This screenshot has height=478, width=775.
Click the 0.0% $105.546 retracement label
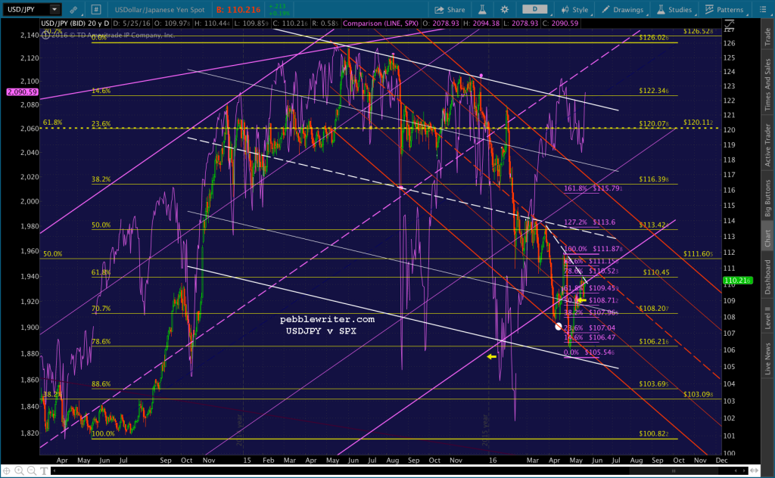tap(589, 352)
